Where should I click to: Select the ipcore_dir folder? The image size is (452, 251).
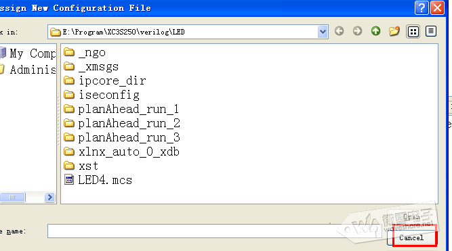105,81
